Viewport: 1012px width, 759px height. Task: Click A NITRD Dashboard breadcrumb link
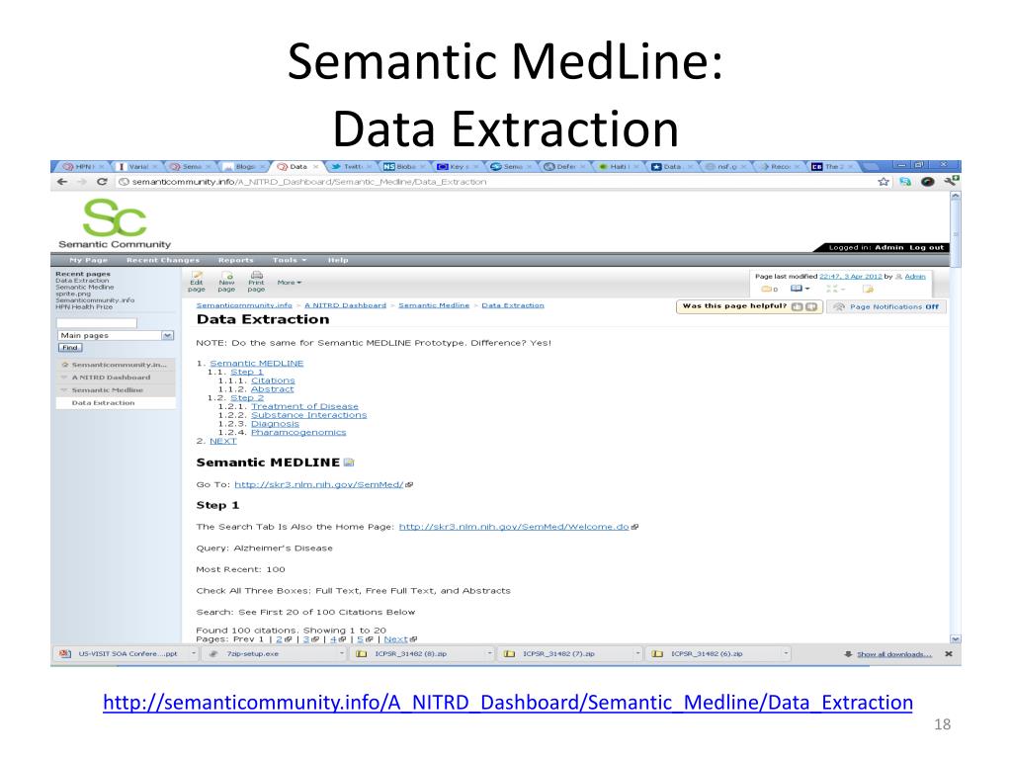(345, 305)
